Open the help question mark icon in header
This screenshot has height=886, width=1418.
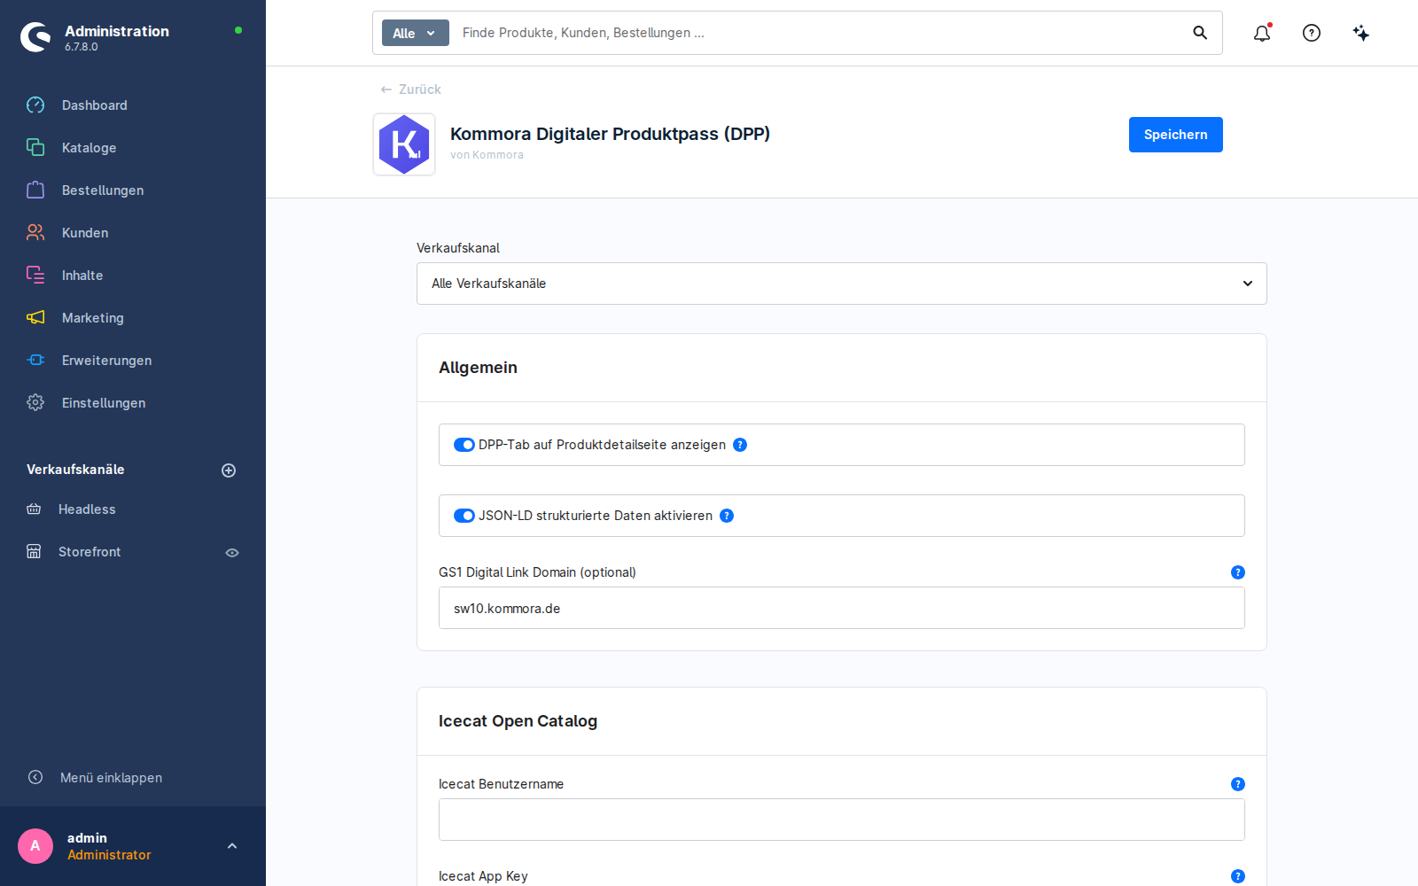(1312, 33)
